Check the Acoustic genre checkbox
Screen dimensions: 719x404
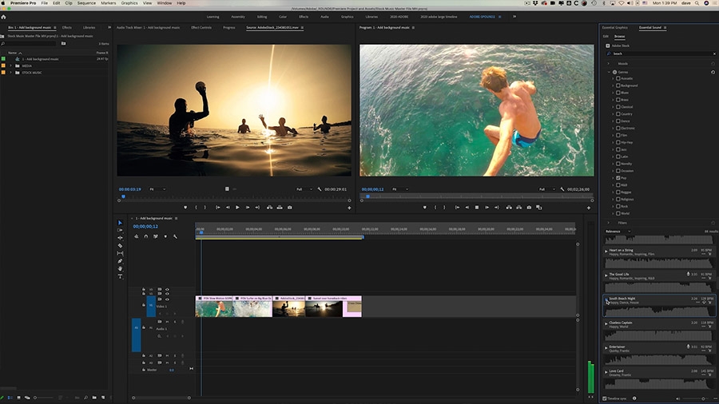[x=618, y=78]
